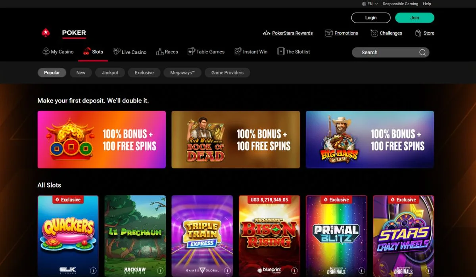476x277 pixels.
Task: Open the Races tab
Action: coord(167,52)
